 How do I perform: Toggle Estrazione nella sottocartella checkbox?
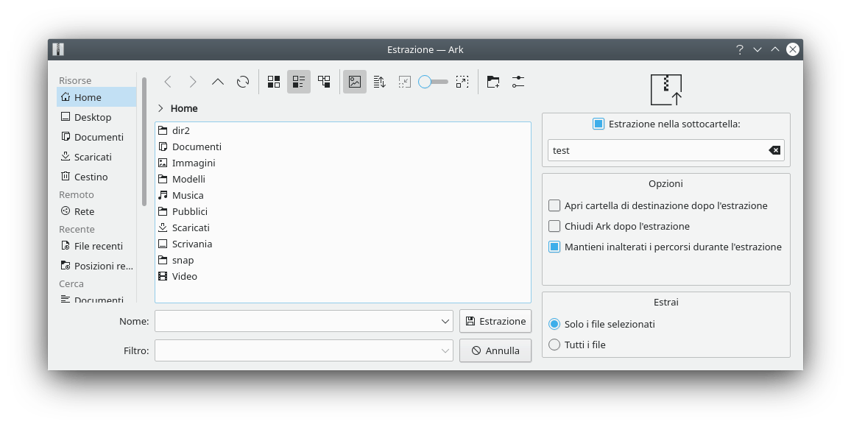(598, 124)
